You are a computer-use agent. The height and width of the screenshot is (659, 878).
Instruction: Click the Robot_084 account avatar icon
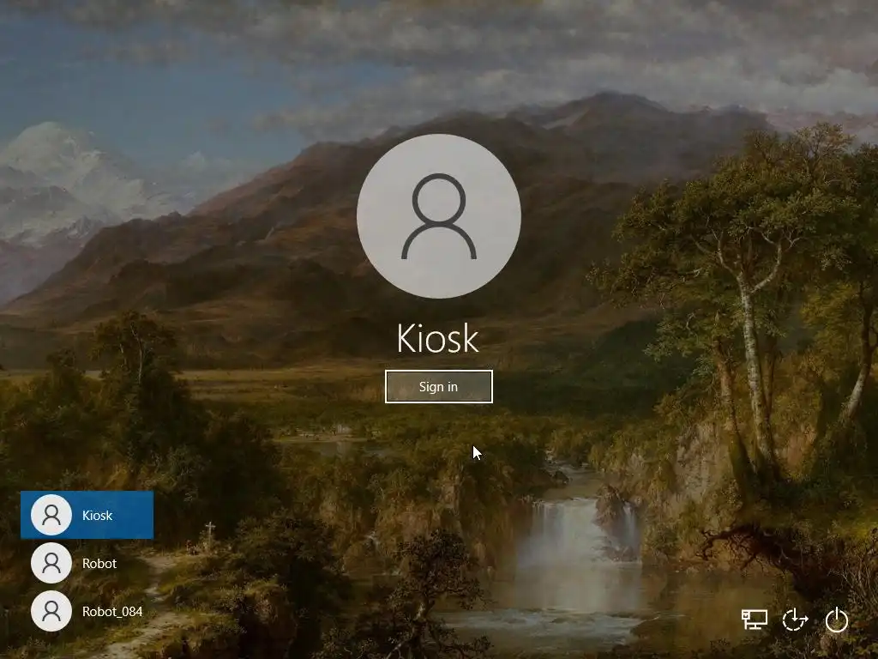[x=51, y=611]
